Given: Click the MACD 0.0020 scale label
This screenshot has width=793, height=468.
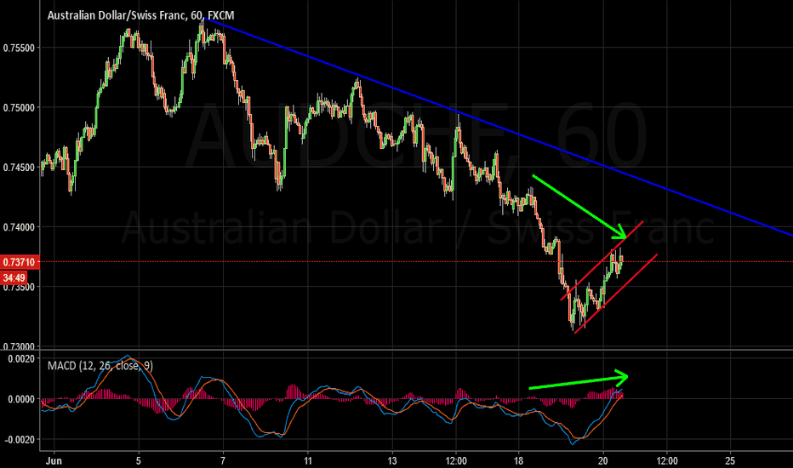Looking at the screenshot, I should [x=21, y=359].
